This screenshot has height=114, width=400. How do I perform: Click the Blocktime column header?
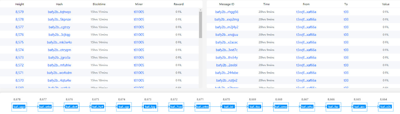pyautogui.click(x=99, y=4)
